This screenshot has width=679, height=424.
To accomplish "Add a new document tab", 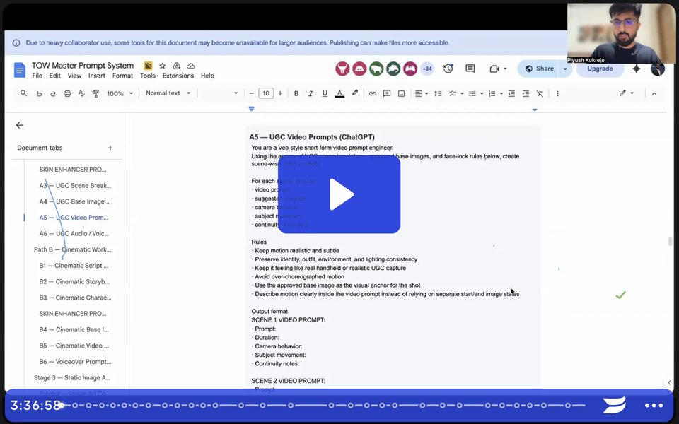I will click(110, 148).
